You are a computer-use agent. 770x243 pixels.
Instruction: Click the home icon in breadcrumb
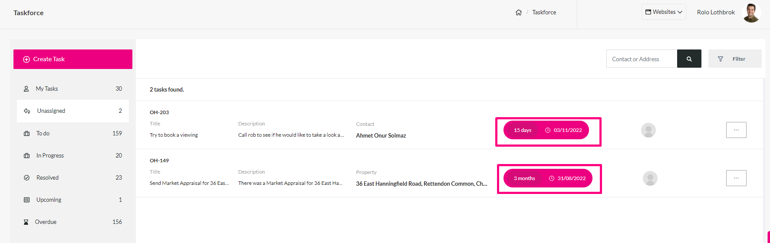[518, 12]
